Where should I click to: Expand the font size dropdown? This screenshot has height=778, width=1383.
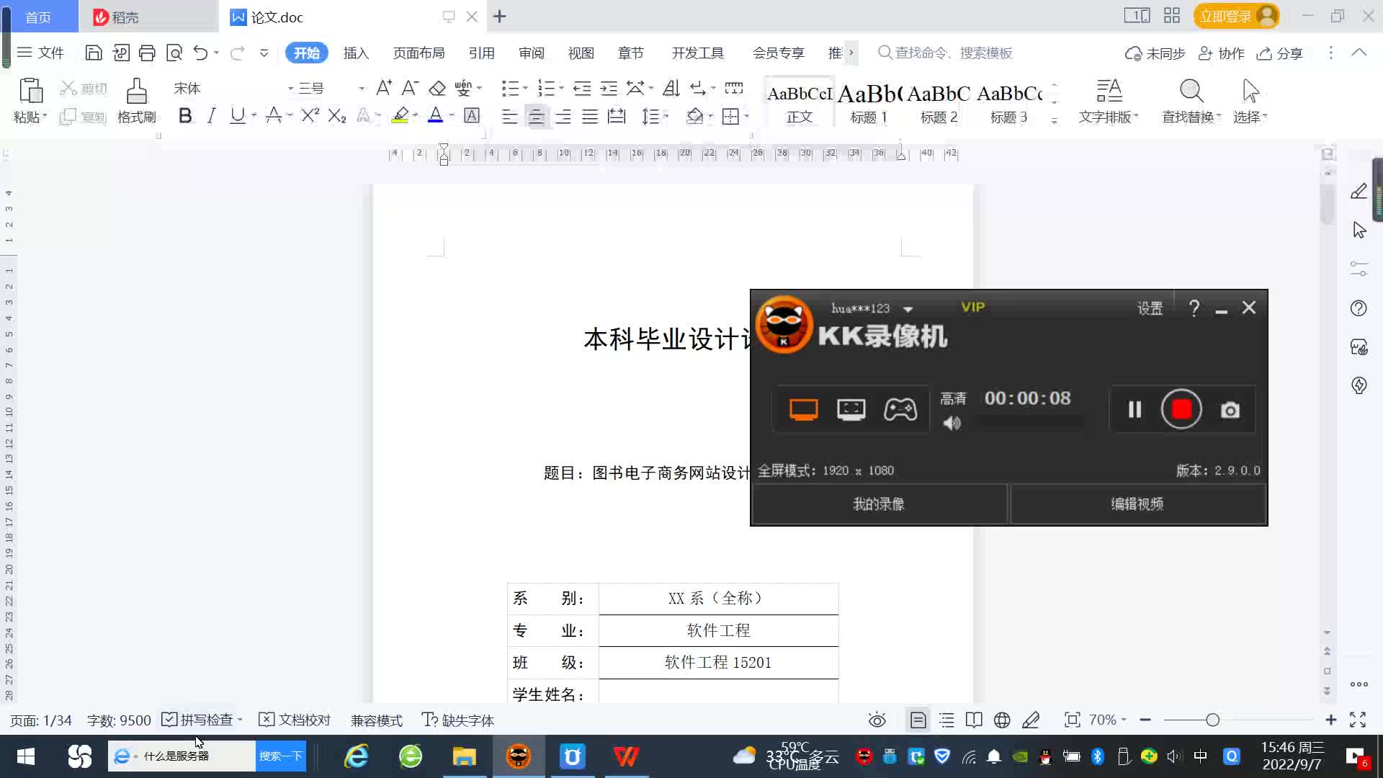pyautogui.click(x=361, y=89)
